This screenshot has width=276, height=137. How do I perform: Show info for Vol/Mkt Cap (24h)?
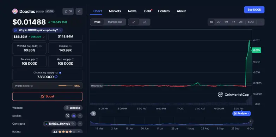(41, 46)
